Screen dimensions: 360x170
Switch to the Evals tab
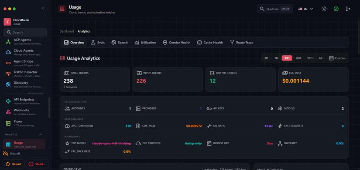pyautogui.click(x=98, y=43)
